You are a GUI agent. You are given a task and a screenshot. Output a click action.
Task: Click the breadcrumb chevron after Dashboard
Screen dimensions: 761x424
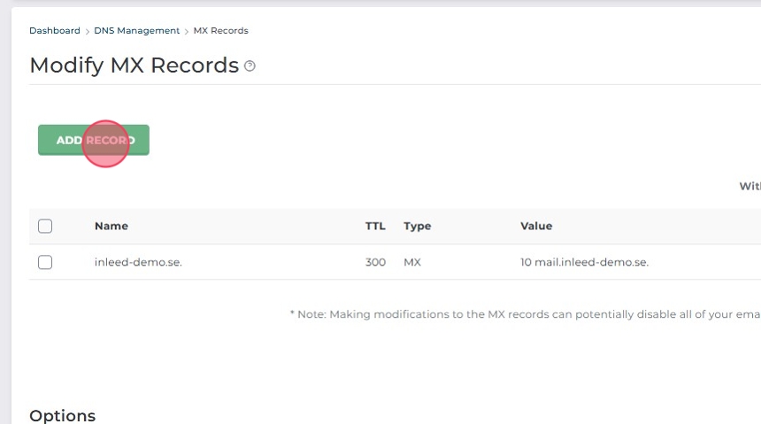coord(88,31)
